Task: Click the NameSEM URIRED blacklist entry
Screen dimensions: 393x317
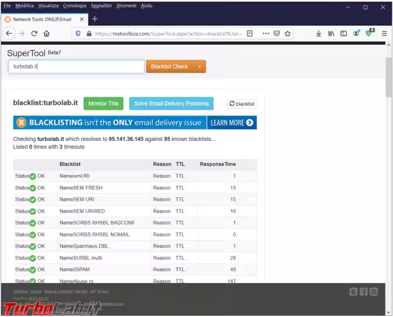Action: (82, 211)
